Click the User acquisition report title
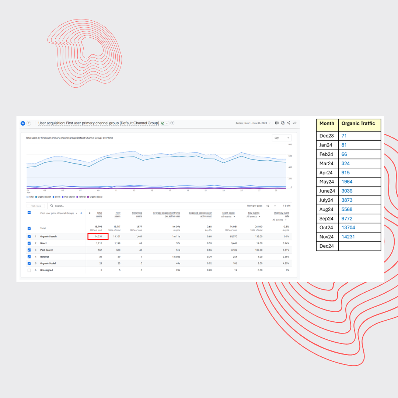The image size is (398, 398). tap(98, 123)
